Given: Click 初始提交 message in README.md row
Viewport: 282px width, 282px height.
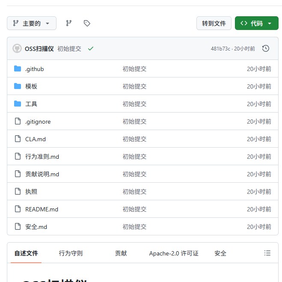Looking at the screenshot, I should tap(134, 209).
